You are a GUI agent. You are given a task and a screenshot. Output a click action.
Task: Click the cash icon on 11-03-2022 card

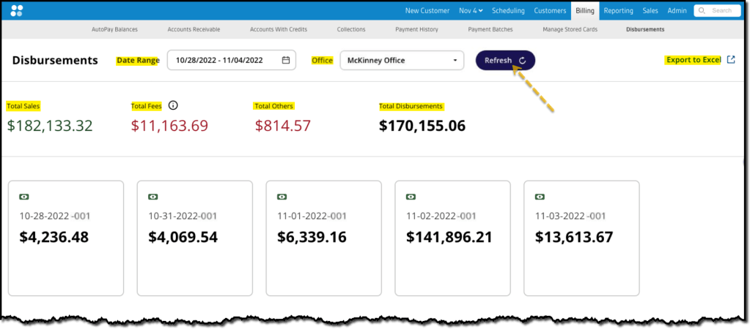tap(540, 197)
